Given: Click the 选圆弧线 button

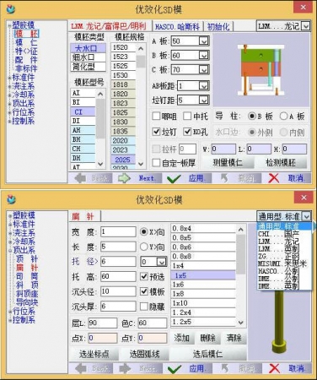Looking at the screenshot, I should [x=144, y=354].
